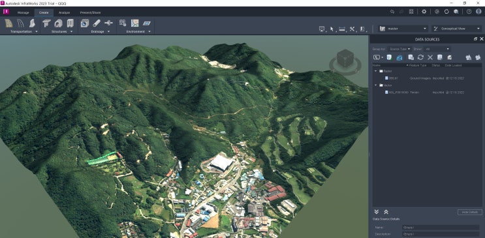Select the coverage area map tool

pos(135,23)
